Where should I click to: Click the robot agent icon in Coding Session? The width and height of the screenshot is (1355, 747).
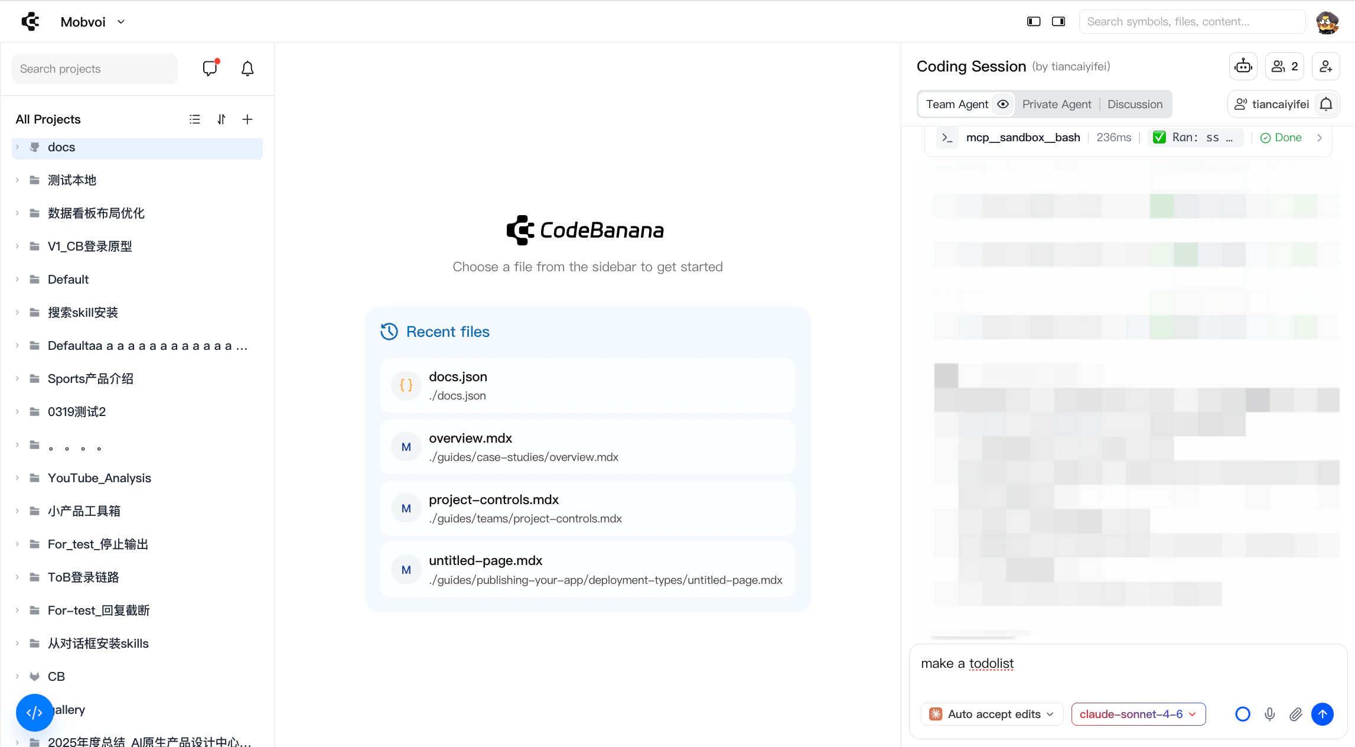(x=1243, y=66)
